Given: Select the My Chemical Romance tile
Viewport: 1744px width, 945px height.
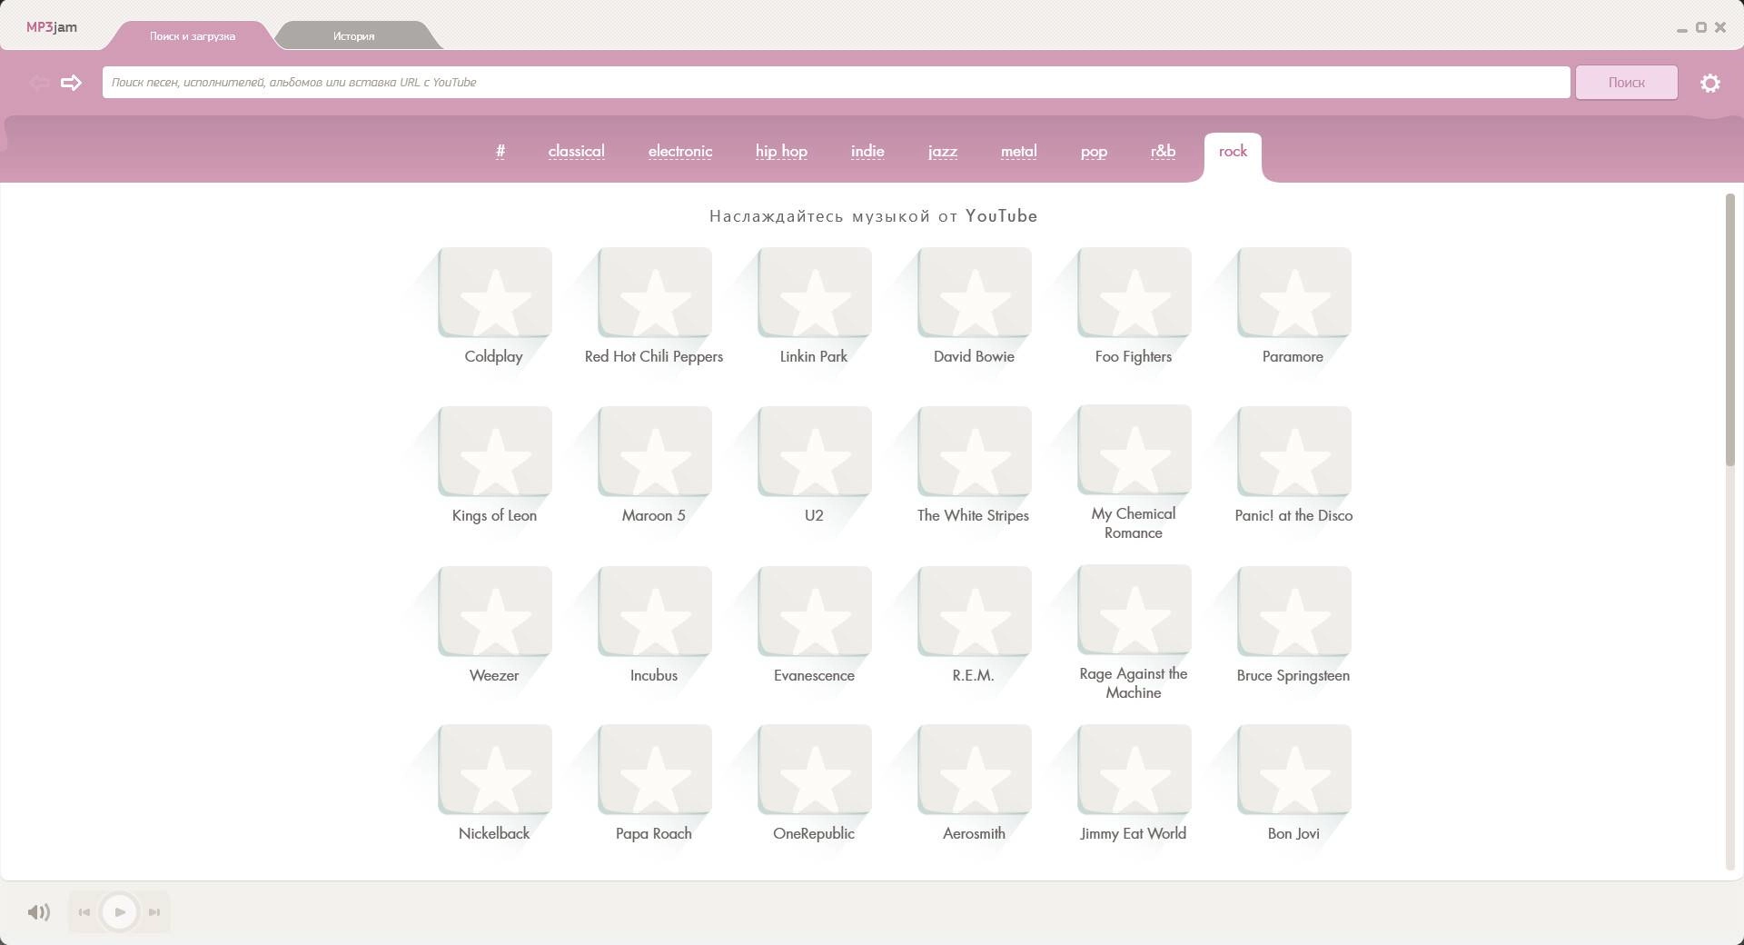Looking at the screenshot, I should 1135,450.
